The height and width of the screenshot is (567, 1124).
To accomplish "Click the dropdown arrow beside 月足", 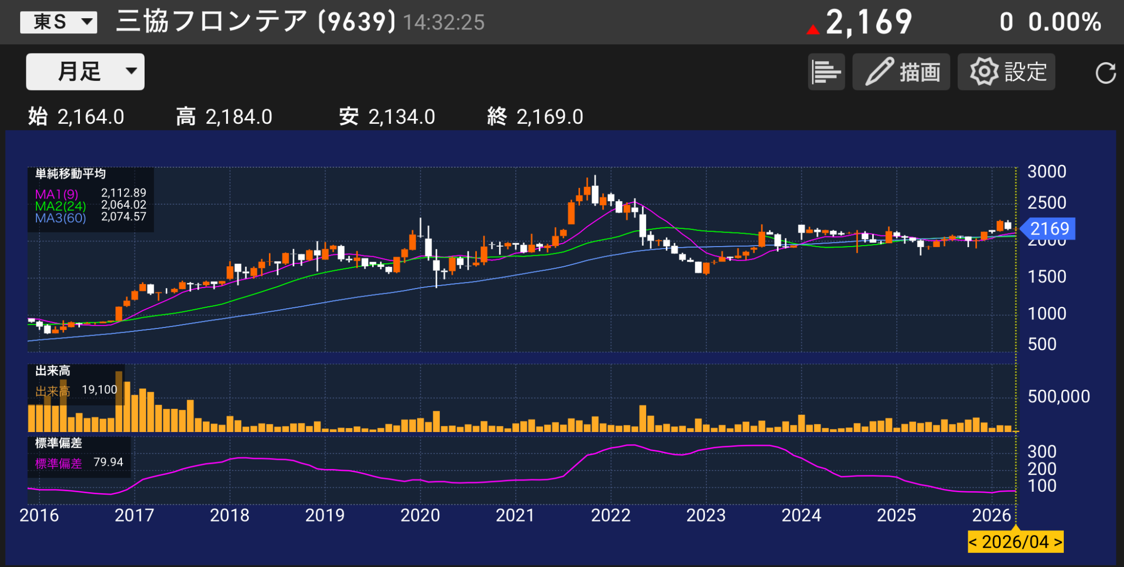I will (131, 71).
